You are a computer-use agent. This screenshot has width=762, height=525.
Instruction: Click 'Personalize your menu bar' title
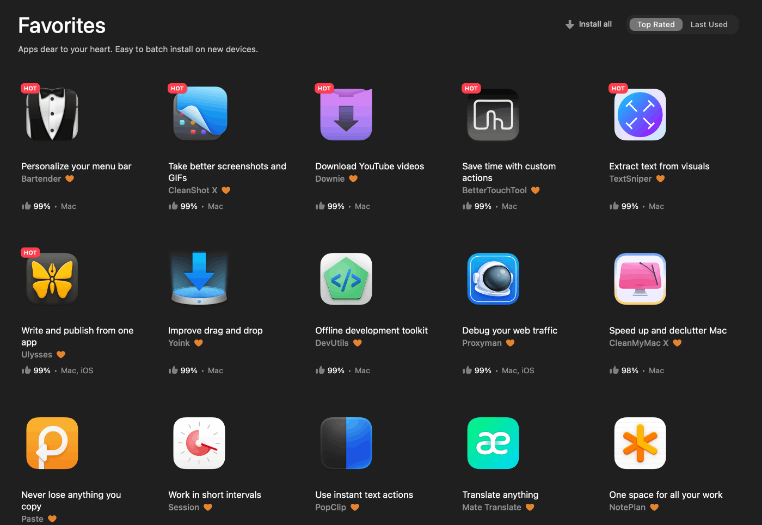(x=76, y=166)
